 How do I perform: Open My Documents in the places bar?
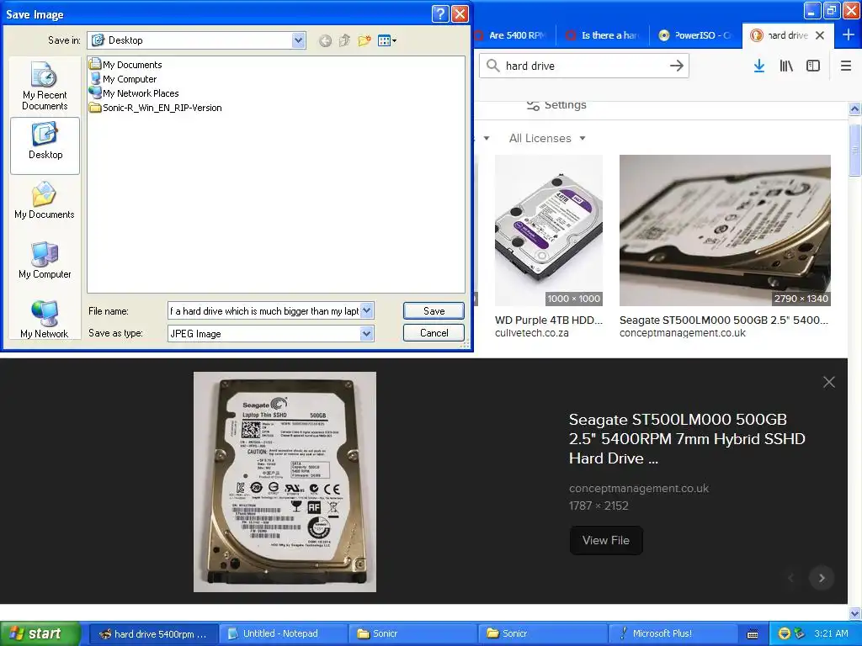point(45,200)
